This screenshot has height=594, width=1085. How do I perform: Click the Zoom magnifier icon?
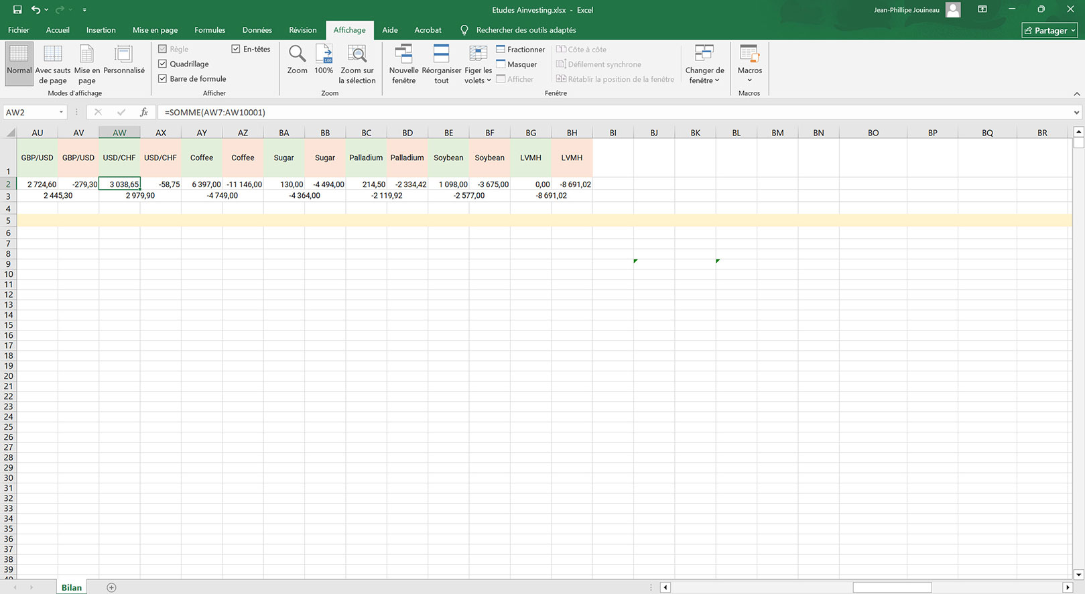297,54
